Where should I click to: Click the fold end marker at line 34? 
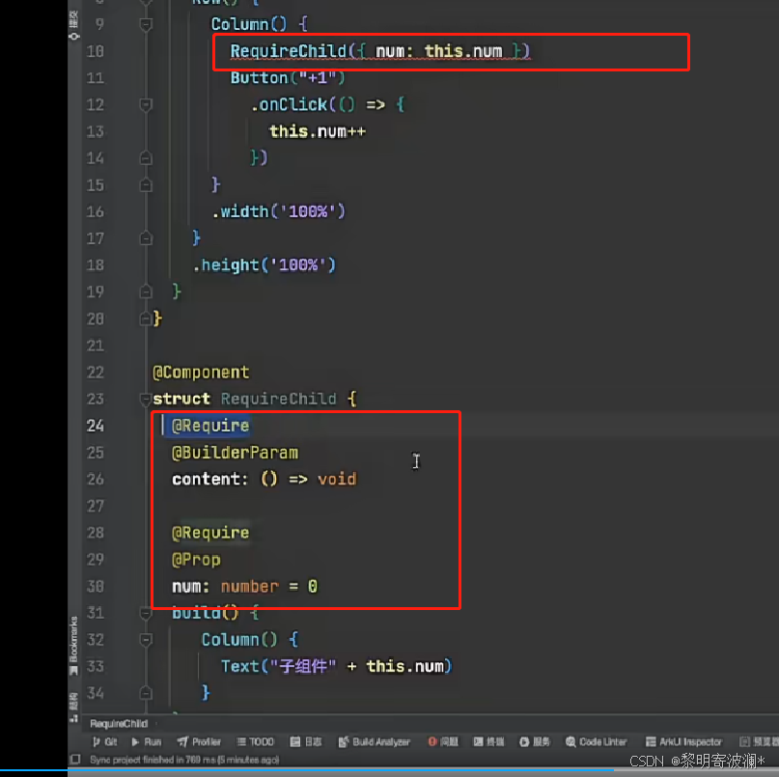coord(146,693)
